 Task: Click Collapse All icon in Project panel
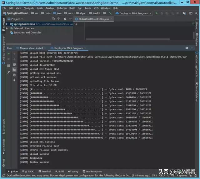58,19
